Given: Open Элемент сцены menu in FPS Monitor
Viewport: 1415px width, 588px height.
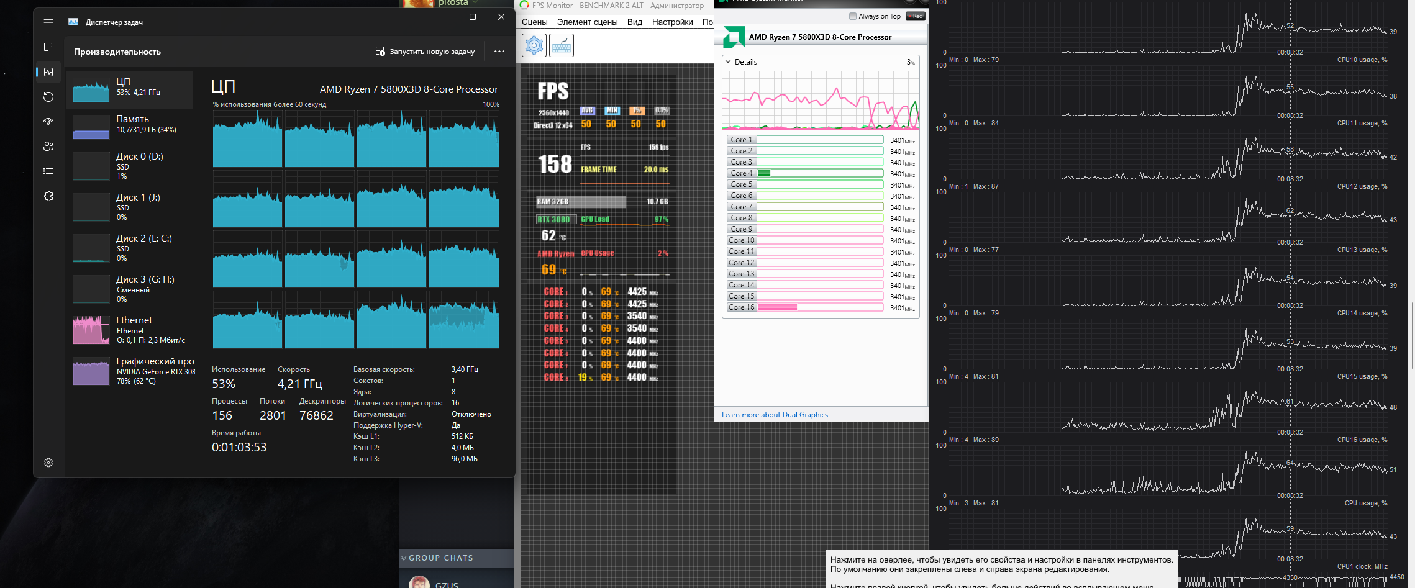Looking at the screenshot, I should point(587,22).
